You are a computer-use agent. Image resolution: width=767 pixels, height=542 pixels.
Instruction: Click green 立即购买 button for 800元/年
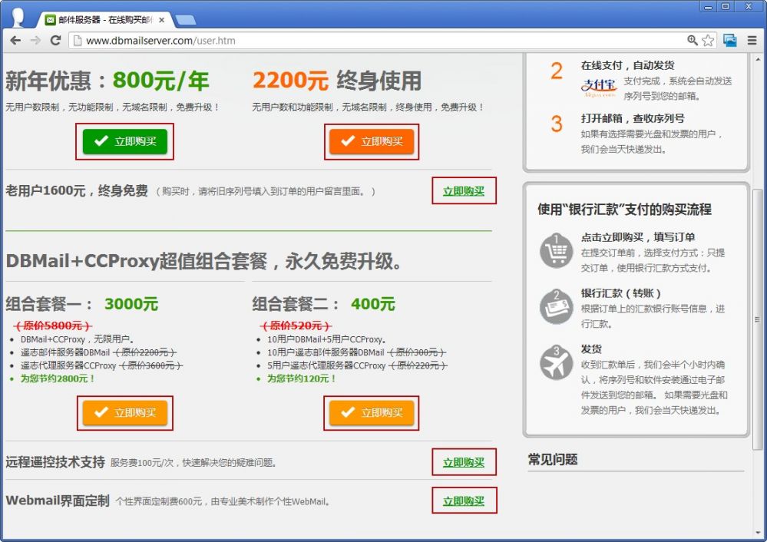pos(124,141)
